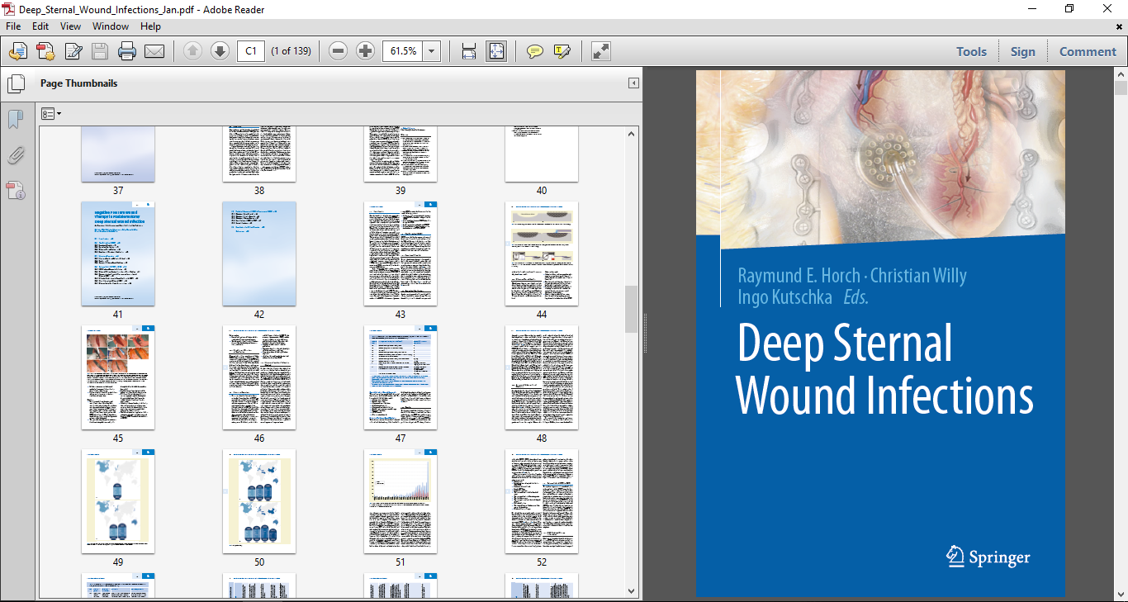Select page 49 thumbnail with maps
Screen dimensions: 1128x602
pos(118,501)
